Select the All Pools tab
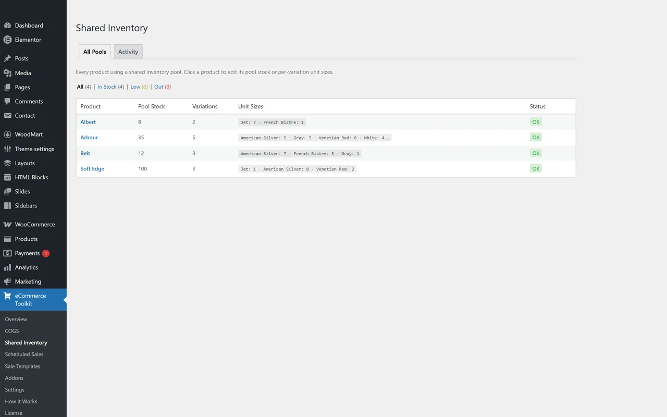 pos(95,52)
